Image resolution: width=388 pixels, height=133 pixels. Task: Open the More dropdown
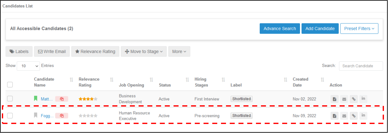click(179, 51)
